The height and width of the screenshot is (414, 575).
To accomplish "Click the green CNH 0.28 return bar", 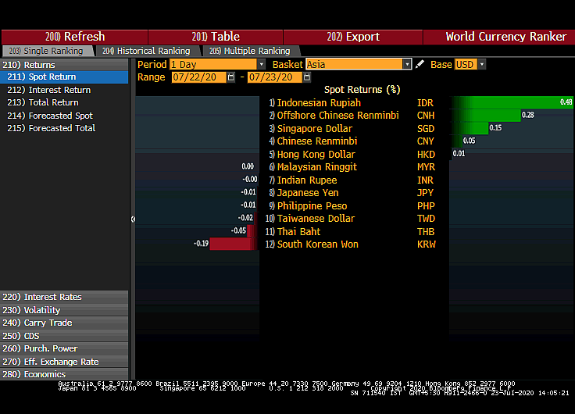I will pos(487,115).
